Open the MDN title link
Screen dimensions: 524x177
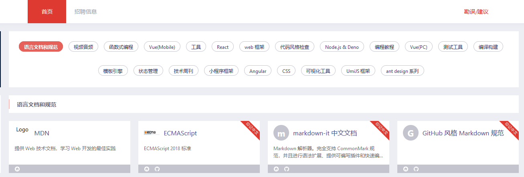pos(42,133)
